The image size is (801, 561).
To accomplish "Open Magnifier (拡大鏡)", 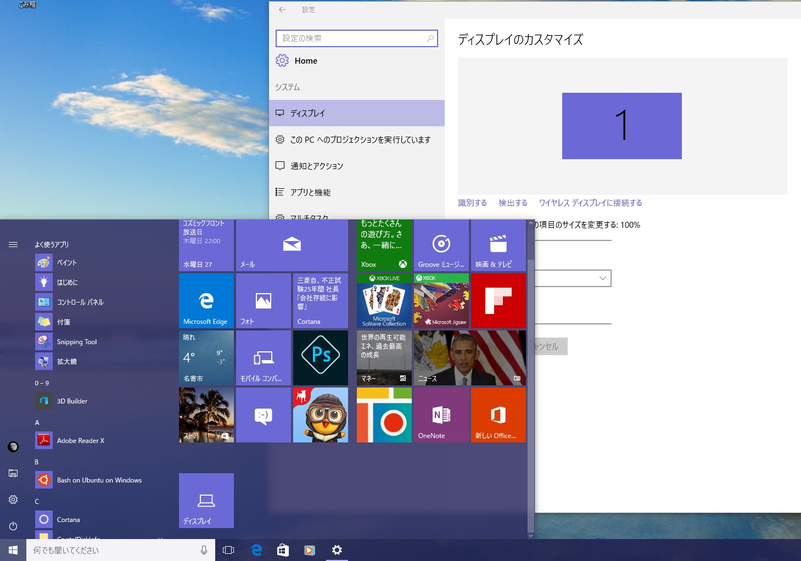I will tap(99, 361).
